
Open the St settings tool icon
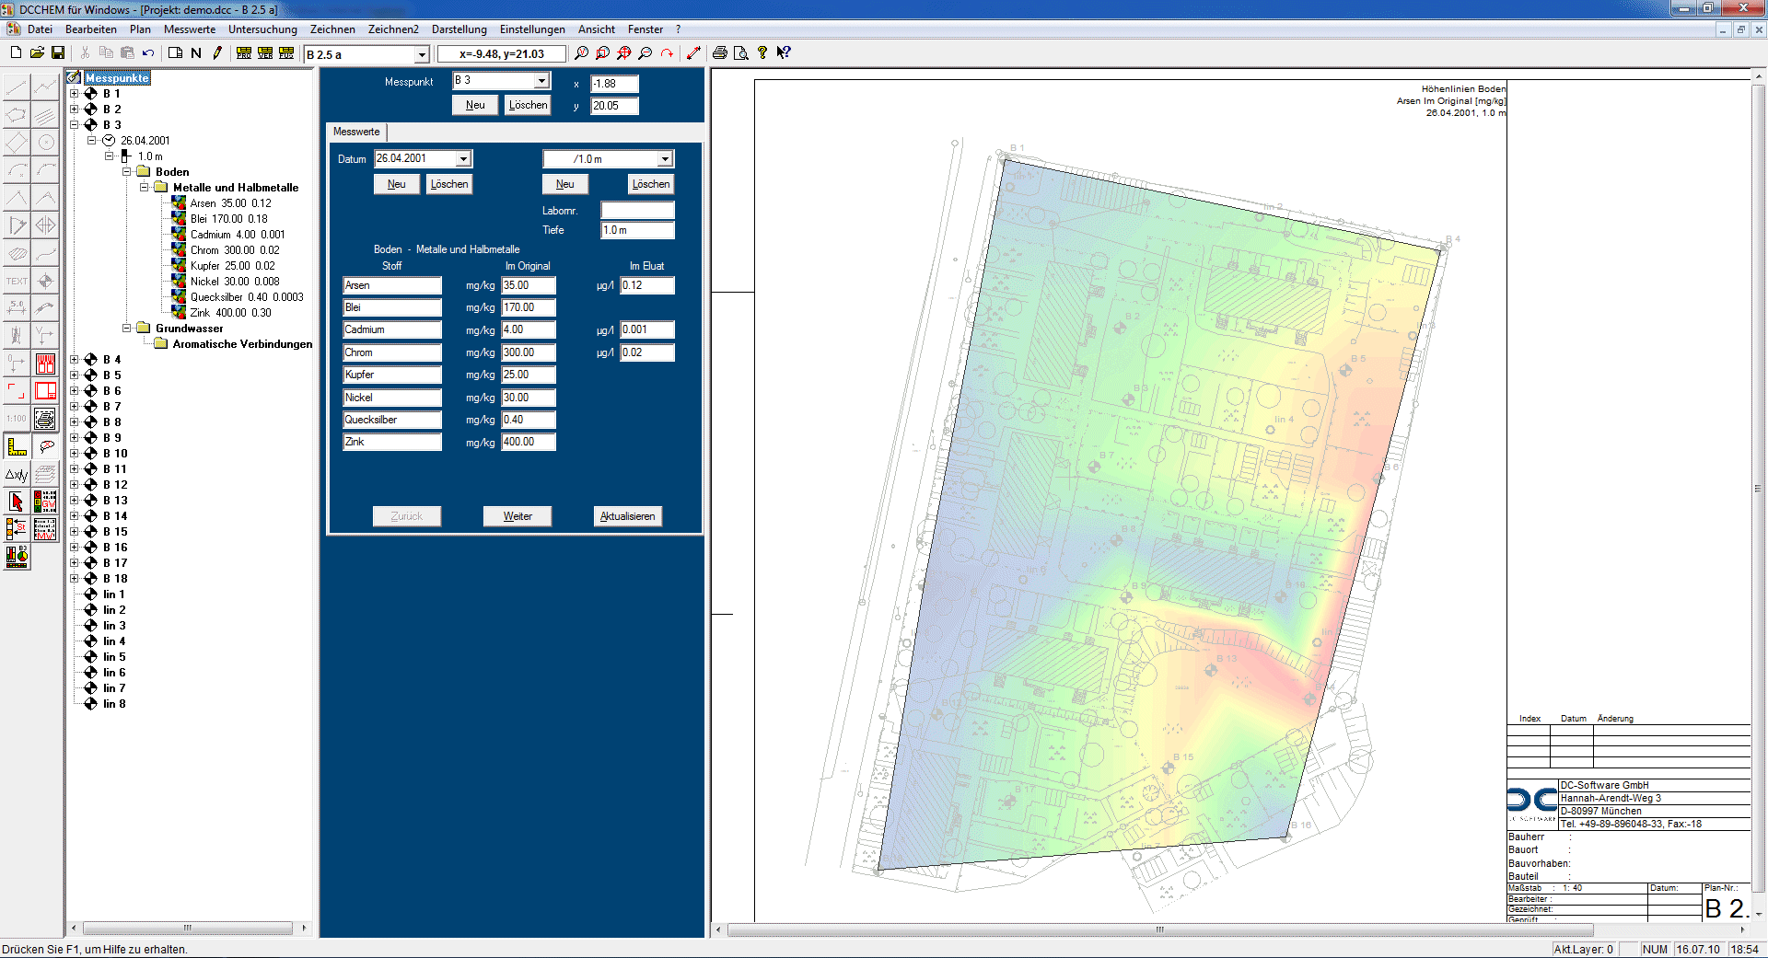17,529
